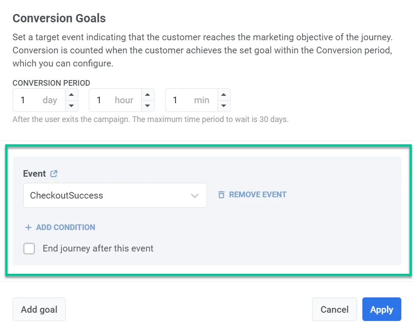
Task: Decrease the day value with down arrow
Action: 72,106
